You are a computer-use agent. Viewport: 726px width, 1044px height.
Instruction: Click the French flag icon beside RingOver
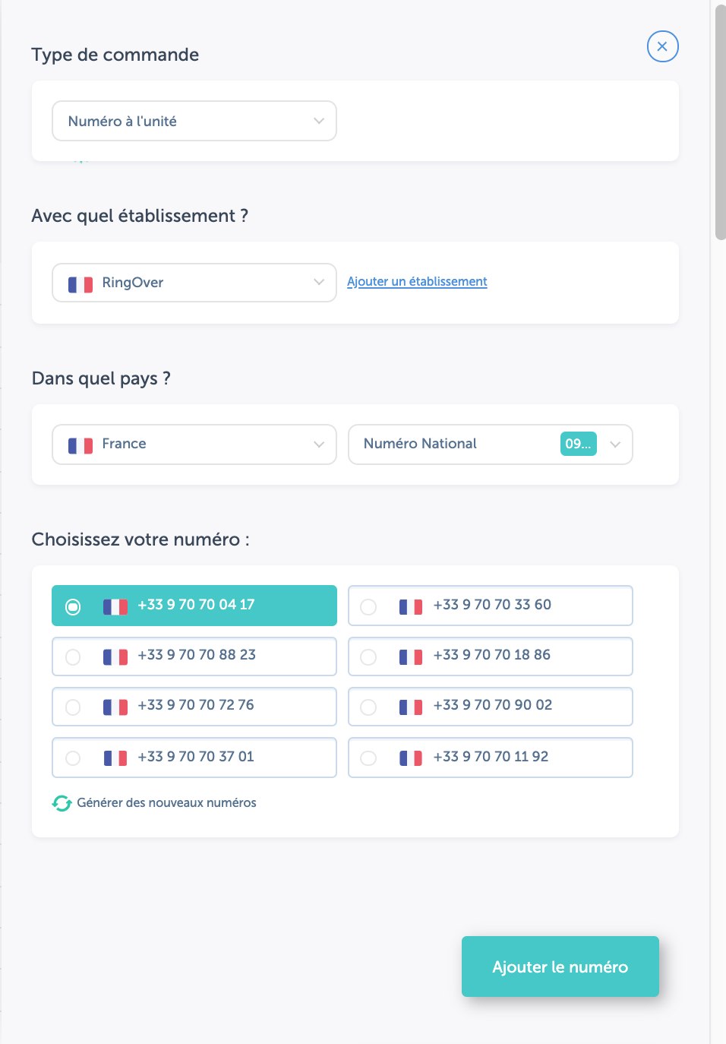tap(80, 282)
